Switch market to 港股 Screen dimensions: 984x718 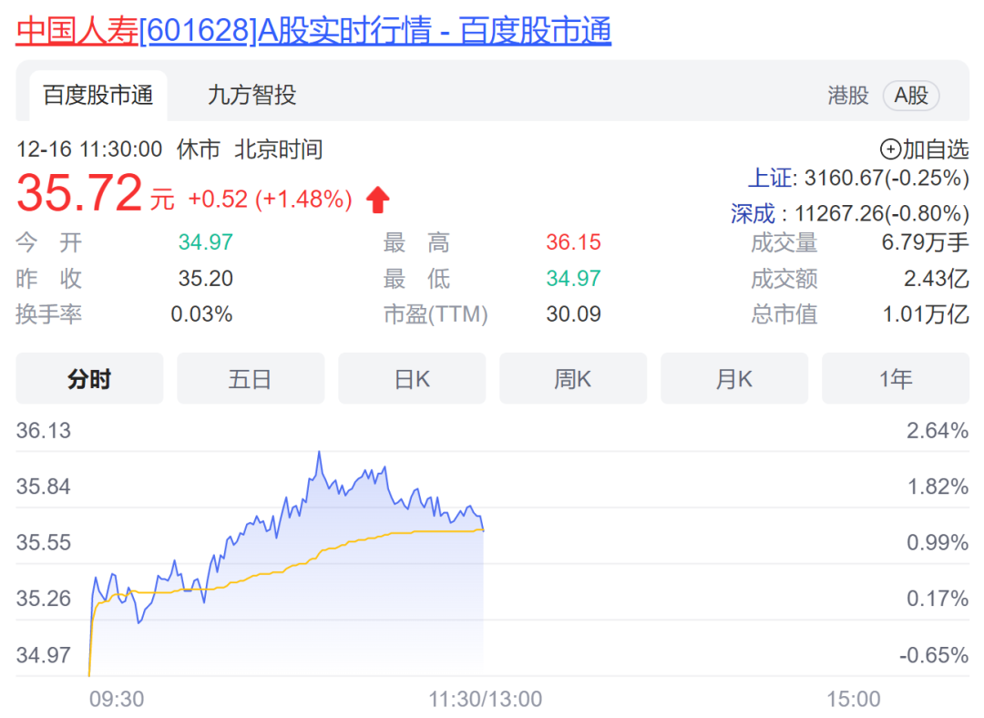[x=848, y=96]
